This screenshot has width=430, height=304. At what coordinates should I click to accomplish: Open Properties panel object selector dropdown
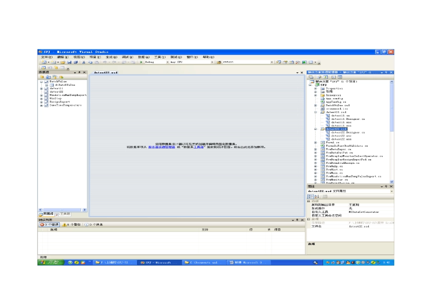[392, 191]
